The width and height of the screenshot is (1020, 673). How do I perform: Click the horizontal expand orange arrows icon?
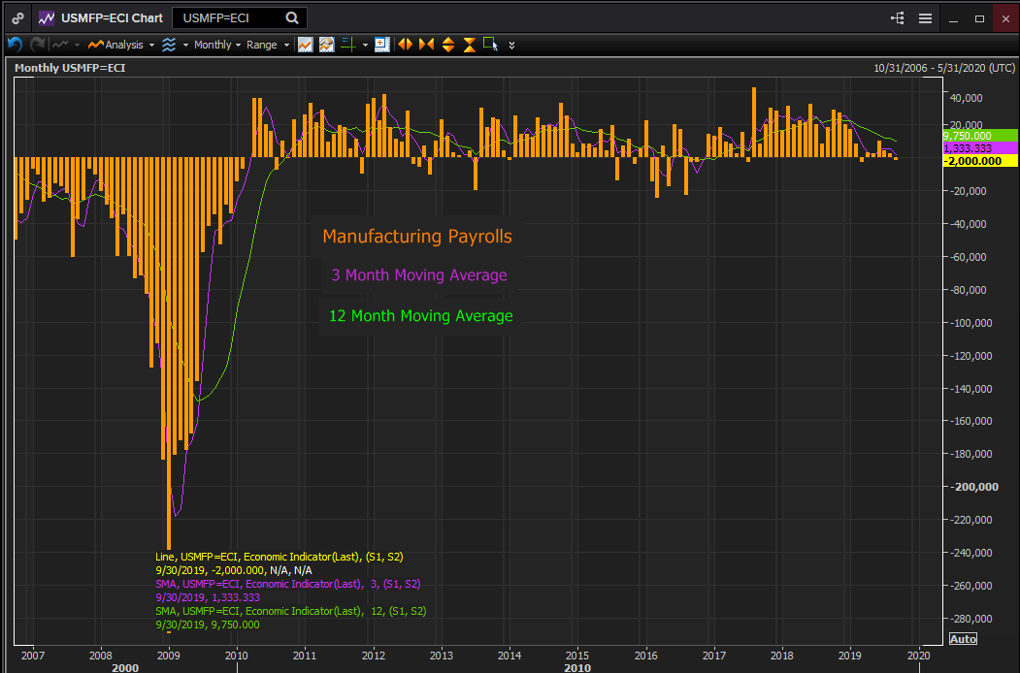click(x=405, y=45)
